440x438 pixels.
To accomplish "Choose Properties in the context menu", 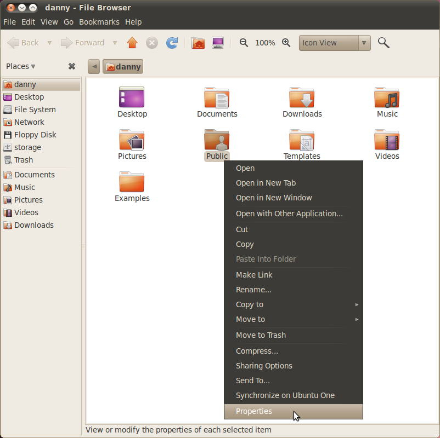I will [294, 411].
